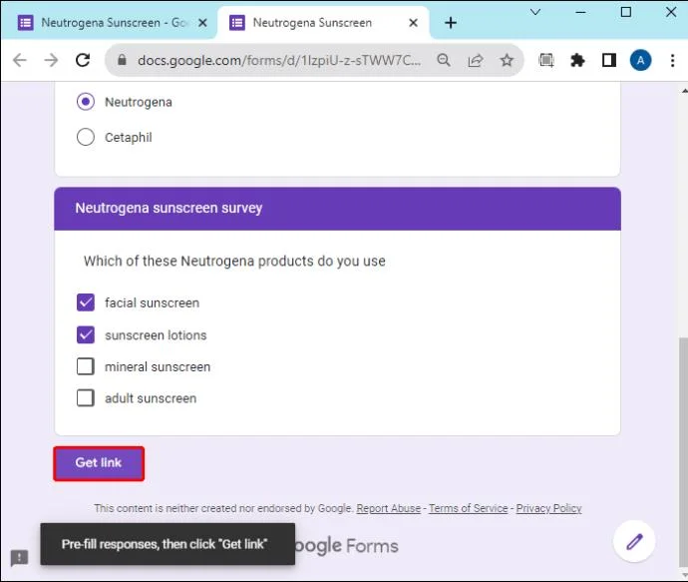Click the Get link button
The image size is (688, 582).
click(x=99, y=463)
